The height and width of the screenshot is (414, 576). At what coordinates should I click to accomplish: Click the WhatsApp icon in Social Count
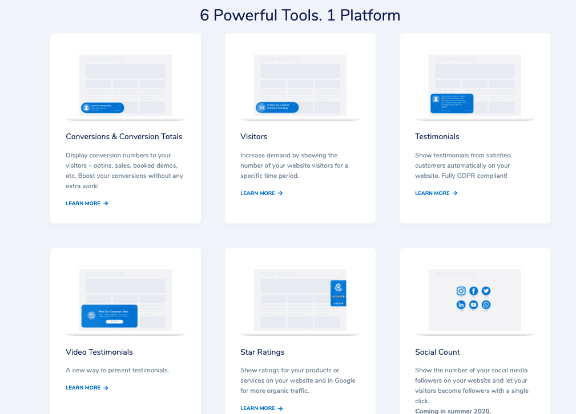(486, 305)
